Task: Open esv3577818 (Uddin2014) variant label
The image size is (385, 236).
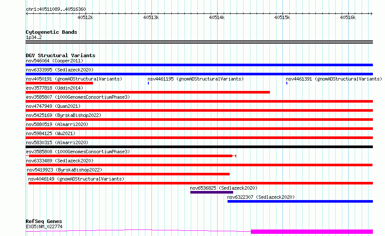Action: pyautogui.click(x=55, y=88)
